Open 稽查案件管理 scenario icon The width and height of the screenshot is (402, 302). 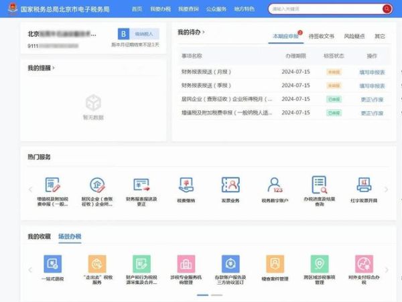point(275,264)
